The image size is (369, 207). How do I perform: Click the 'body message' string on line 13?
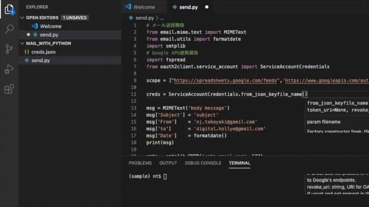(x=208, y=108)
